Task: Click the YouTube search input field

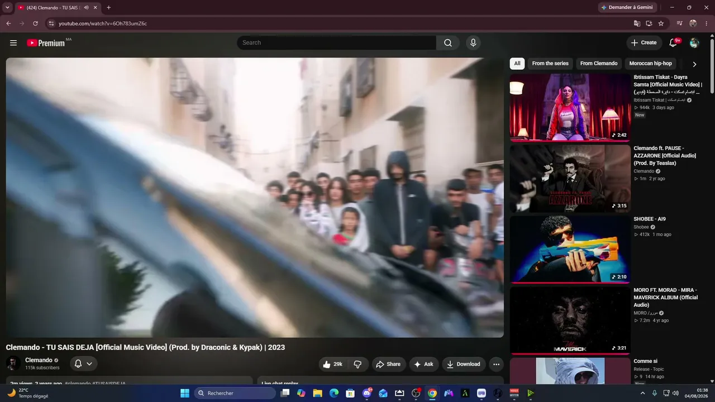Action: [336, 42]
